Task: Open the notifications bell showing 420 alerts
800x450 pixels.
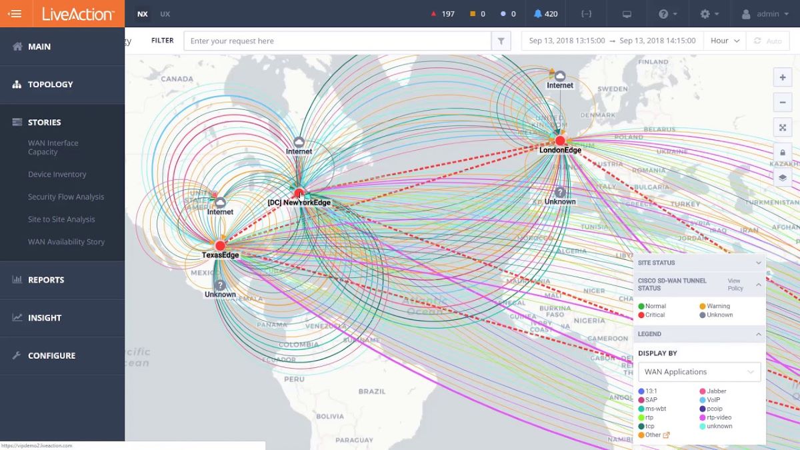Action: (545, 13)
